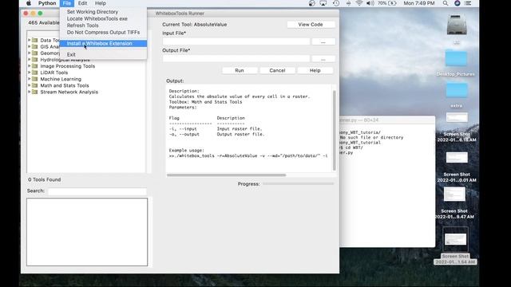Click the Output horizontal scrollbar
The height and width of the screenshot is (287, 511).
227,175
